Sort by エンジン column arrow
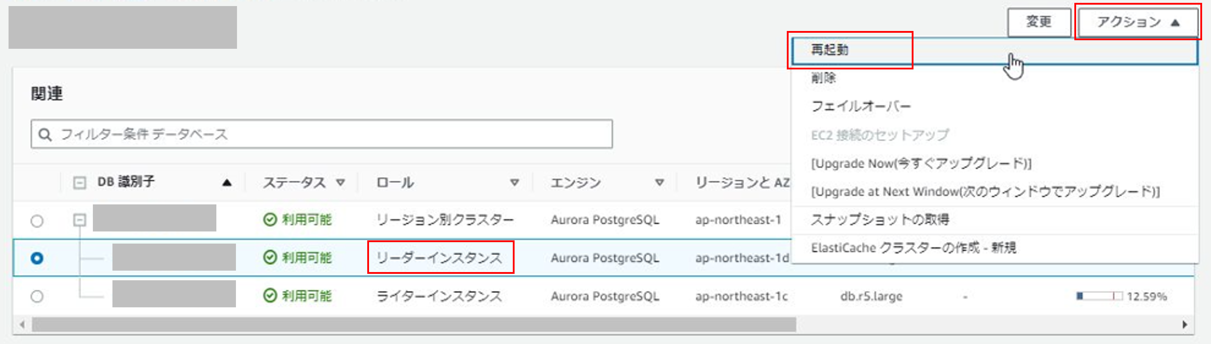Viewport: 1211px width, 344px height. coord(659,183)
